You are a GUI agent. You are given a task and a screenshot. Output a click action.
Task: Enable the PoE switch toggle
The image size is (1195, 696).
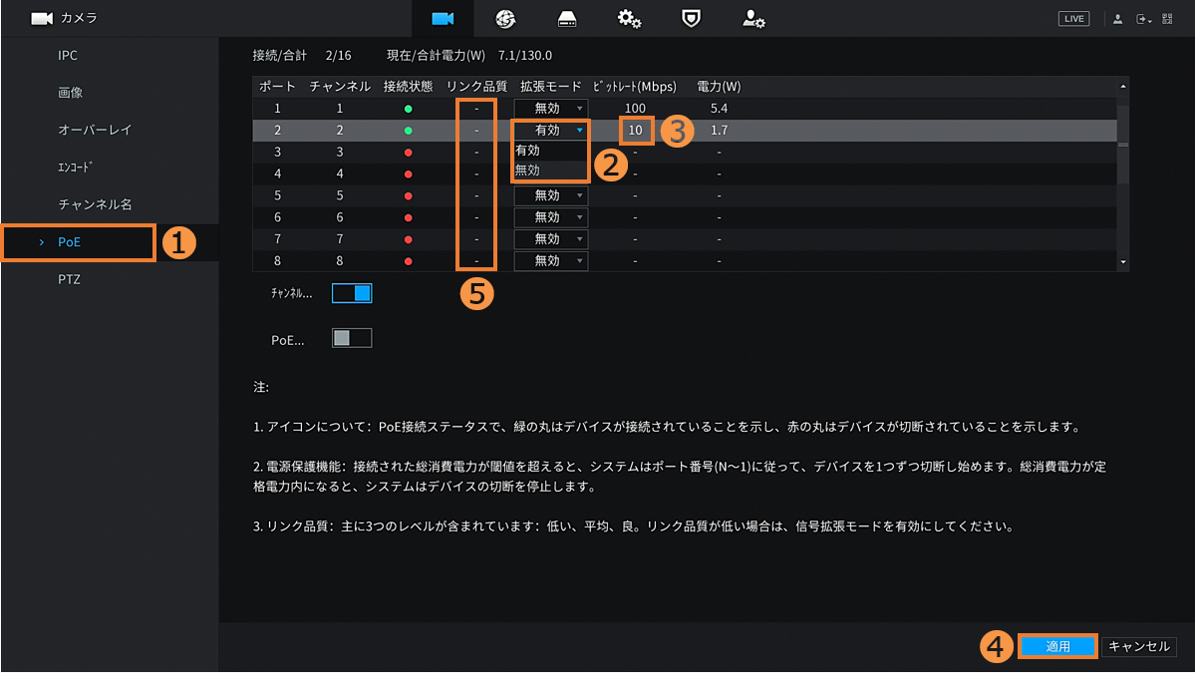pyautogui.click(x=352, y=338)
